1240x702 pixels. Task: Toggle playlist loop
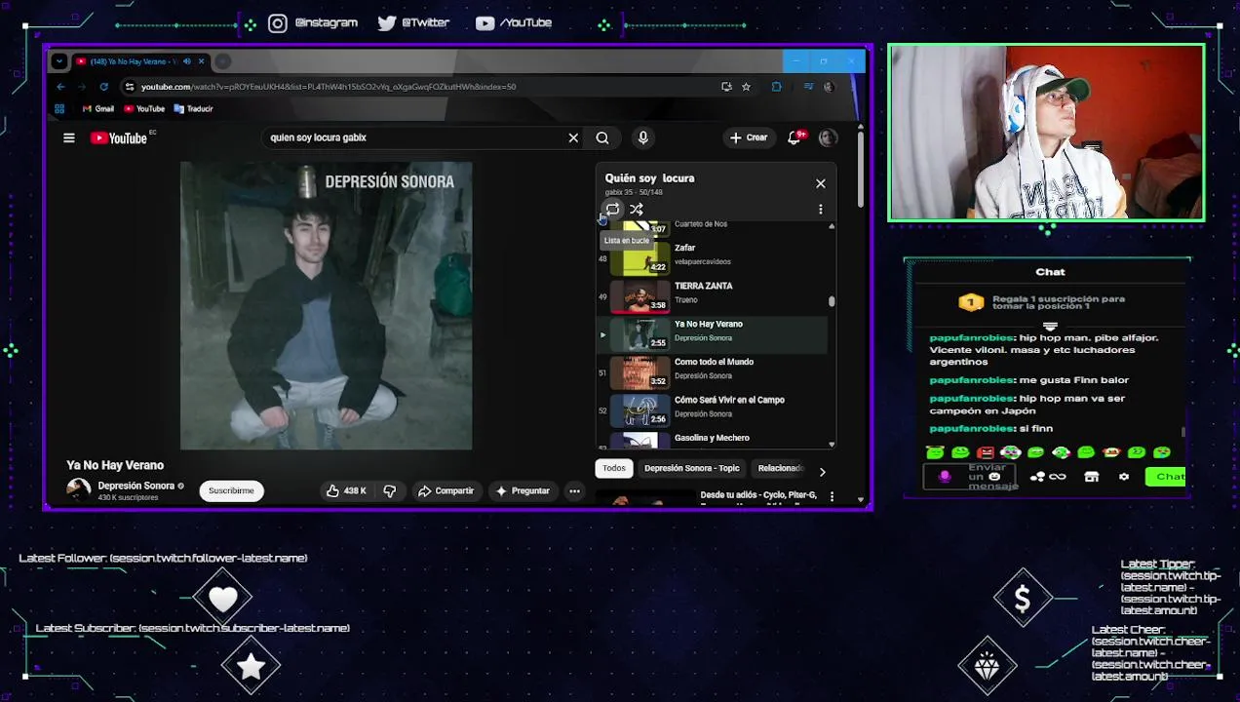pyautogui.click(x=612, y=210)
